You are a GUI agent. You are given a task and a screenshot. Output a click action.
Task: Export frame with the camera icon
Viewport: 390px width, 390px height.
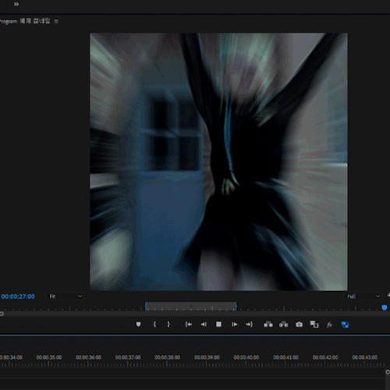(x=299, y=324)
